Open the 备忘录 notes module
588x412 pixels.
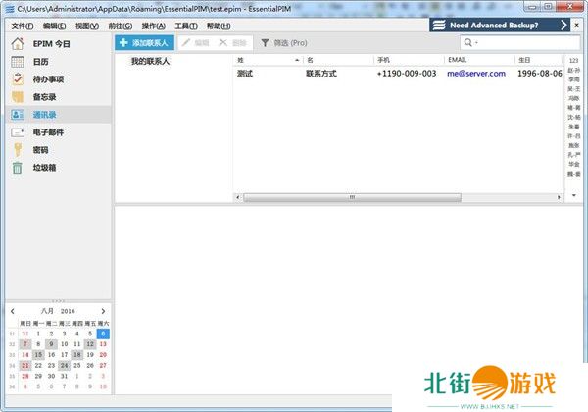point(43,97)
